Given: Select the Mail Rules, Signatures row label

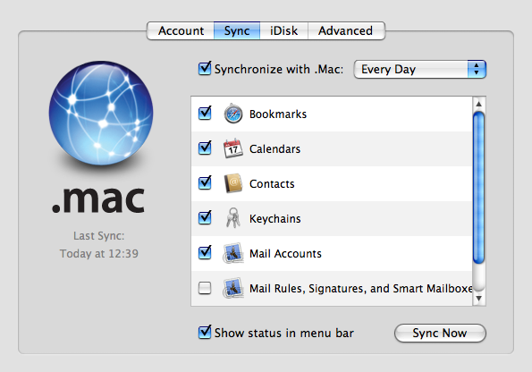Looking at the screenshot, I should 360,289.
